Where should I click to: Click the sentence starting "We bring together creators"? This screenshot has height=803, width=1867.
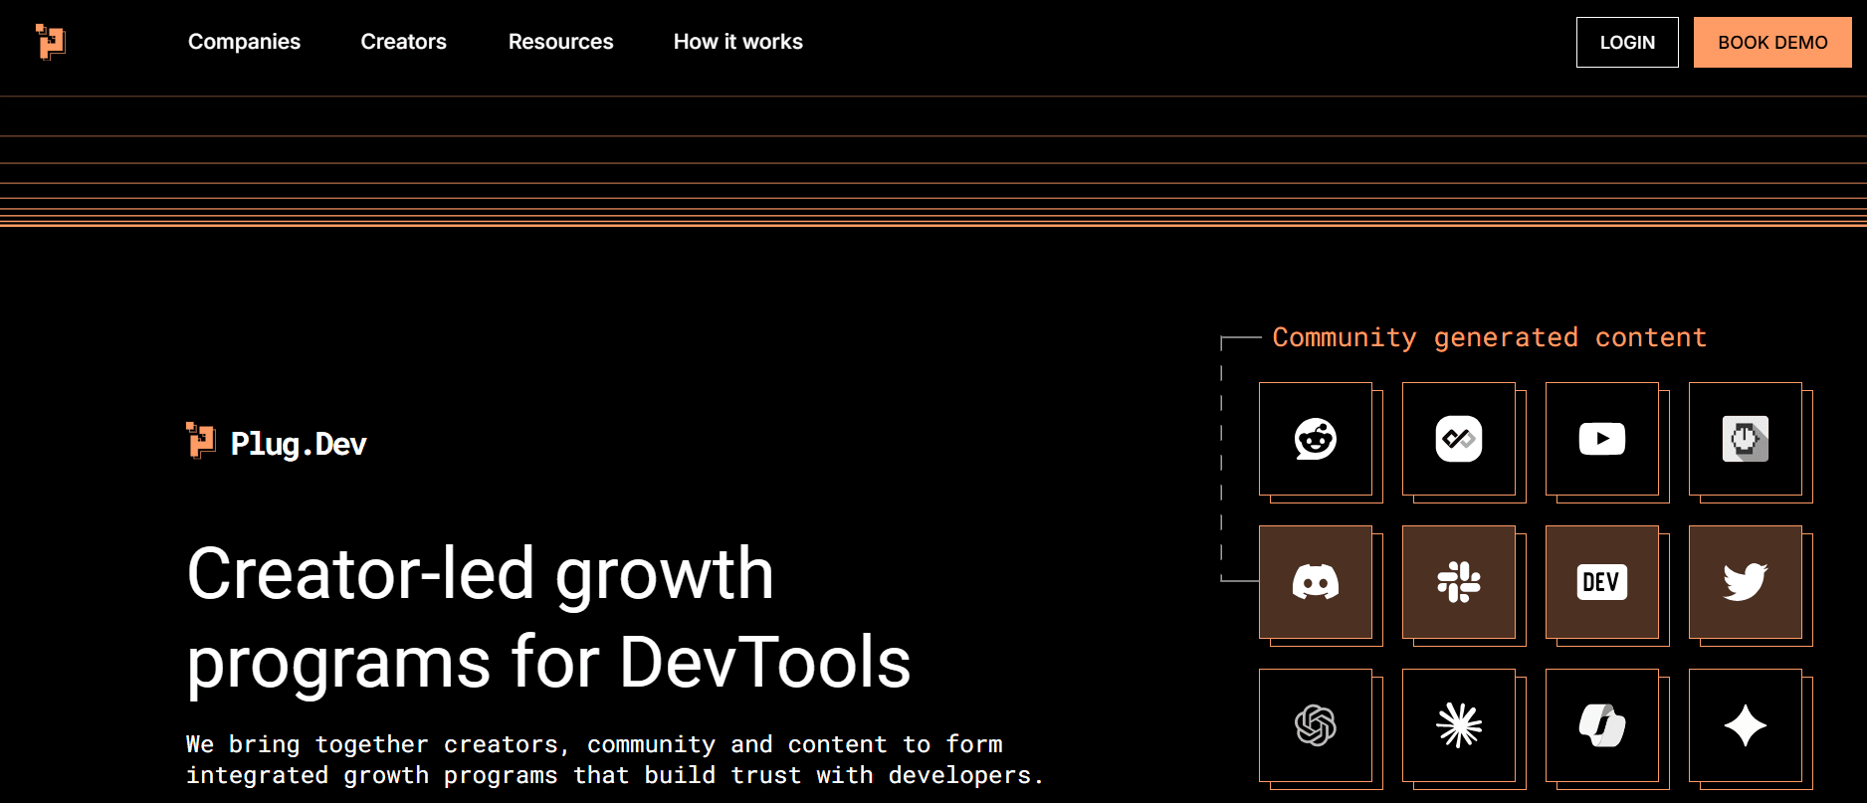[x=615, y=759]
